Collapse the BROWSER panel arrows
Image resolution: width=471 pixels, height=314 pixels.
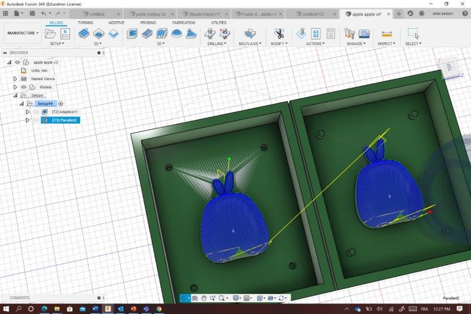coord(5,52)
